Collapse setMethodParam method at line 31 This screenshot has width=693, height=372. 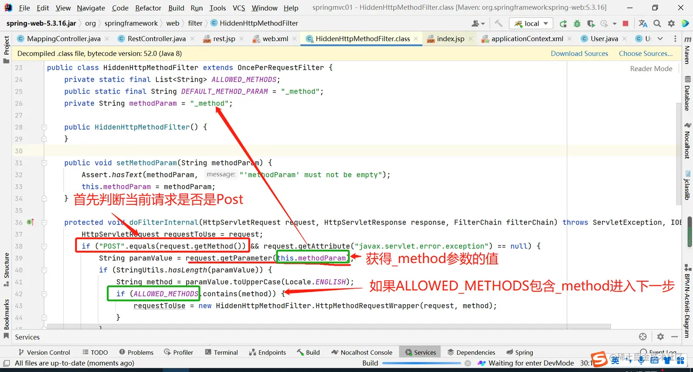[x=44, y=163]
